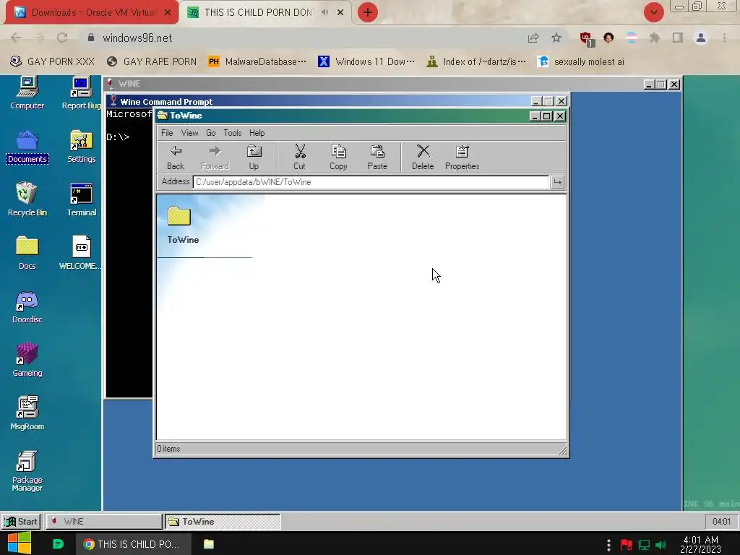Launch the Doordisc shortcut

pos(27,307)
